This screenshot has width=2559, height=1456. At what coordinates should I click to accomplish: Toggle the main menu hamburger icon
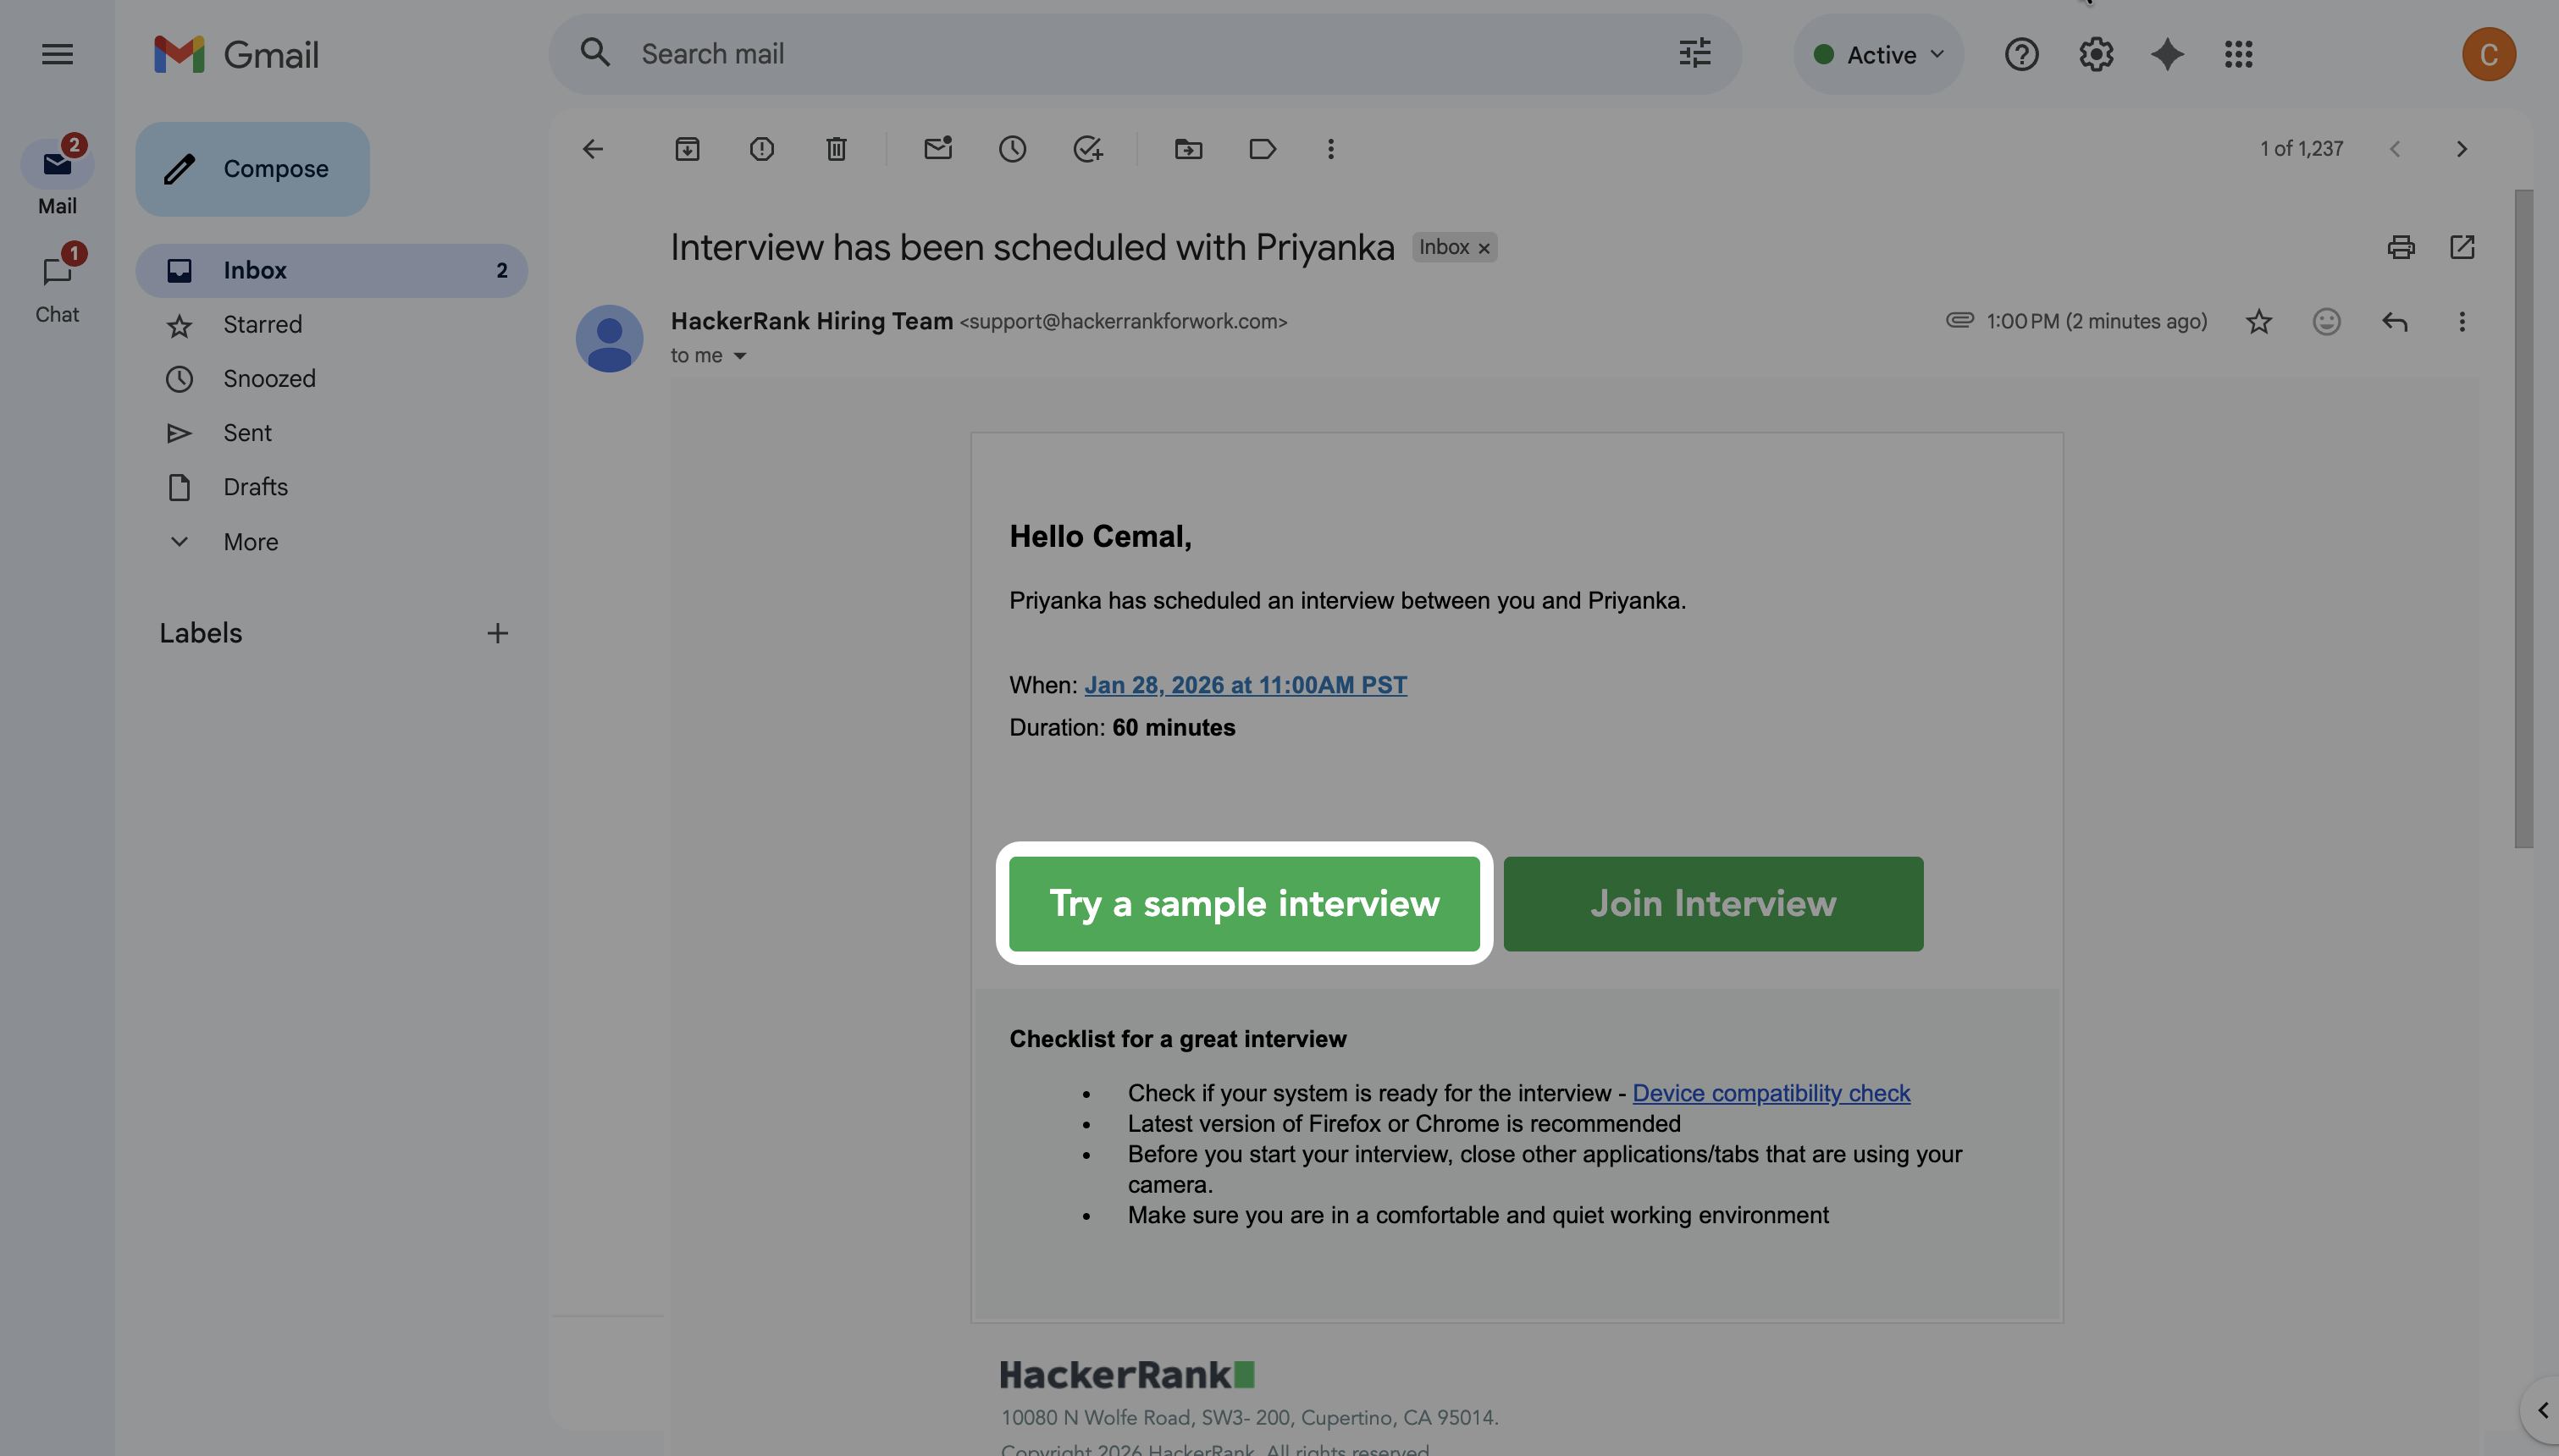(57, 54)
